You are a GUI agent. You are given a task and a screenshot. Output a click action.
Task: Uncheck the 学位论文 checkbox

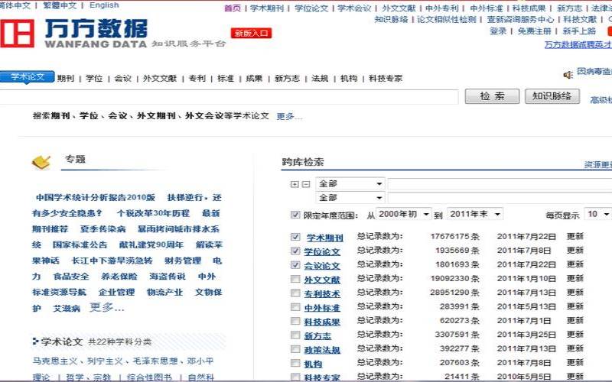click(x=295, y=251)
